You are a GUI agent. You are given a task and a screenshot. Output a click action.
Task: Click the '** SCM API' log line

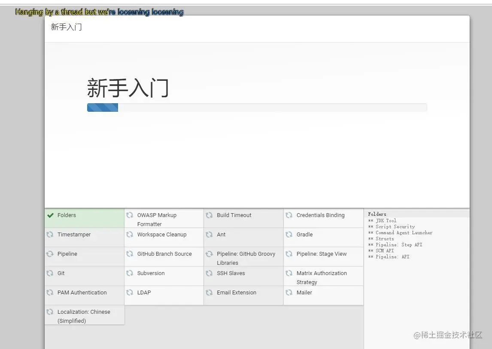(x=381, y=251)
